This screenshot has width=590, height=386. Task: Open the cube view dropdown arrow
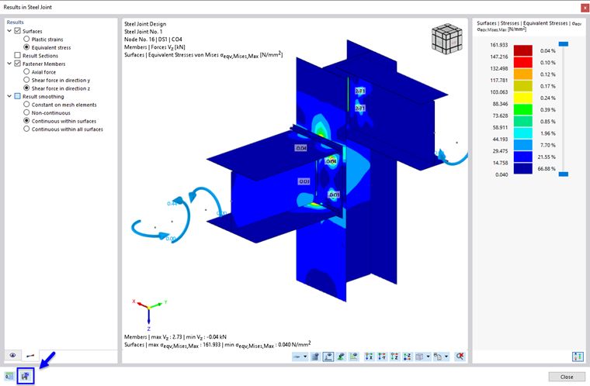click(429, 357)
